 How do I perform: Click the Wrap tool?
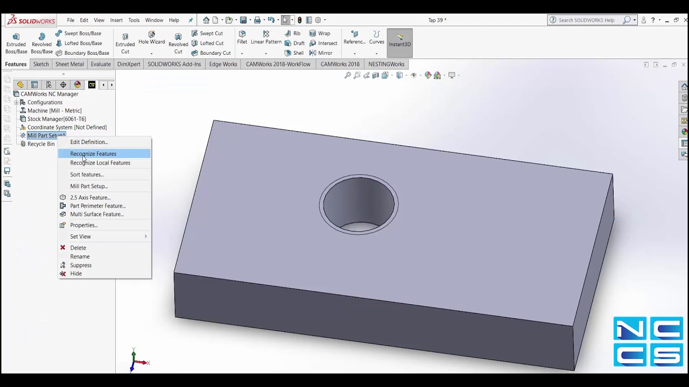(x=320, y=33)
